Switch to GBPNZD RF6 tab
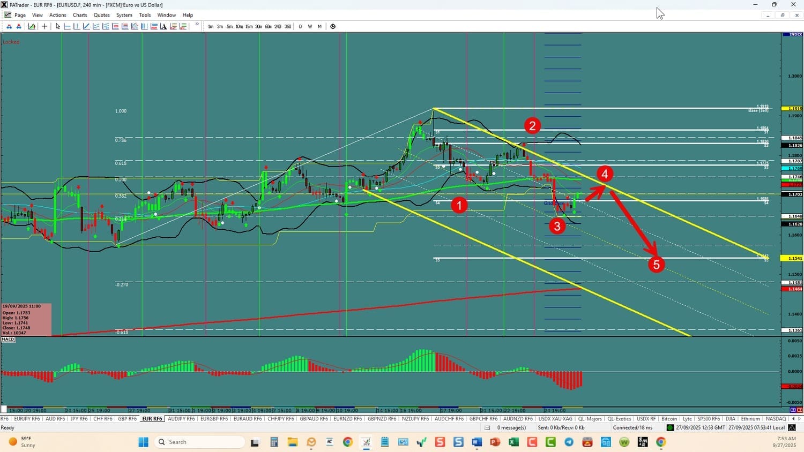 point(382,419)
